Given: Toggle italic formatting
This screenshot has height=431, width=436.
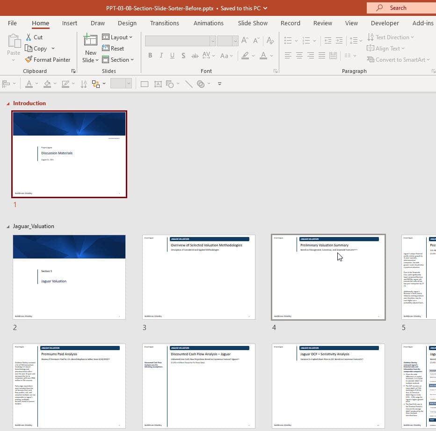Looking at the screenshot, I should (161, 55).
